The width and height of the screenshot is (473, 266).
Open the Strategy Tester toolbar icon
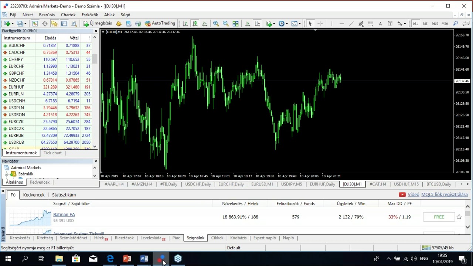pyautogui.click(x=74, y=24)
